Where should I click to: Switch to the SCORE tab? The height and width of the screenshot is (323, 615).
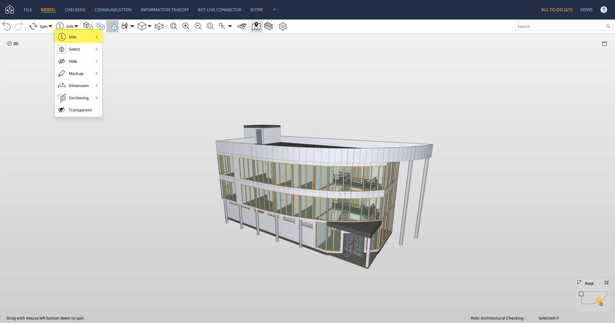(257, 10)
